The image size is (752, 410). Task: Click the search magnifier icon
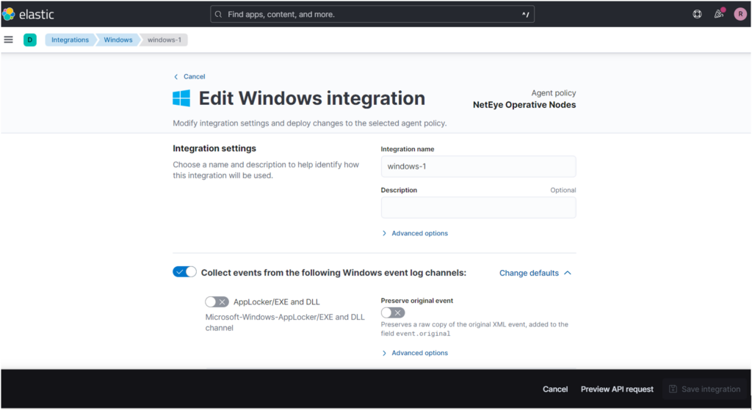click(x=219, y=15)
